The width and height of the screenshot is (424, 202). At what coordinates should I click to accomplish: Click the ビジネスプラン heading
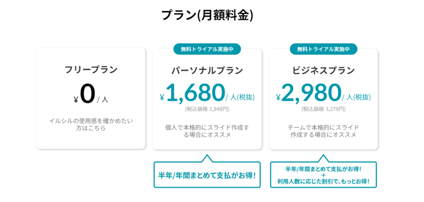pyautogui.click(x=323, y=70)
